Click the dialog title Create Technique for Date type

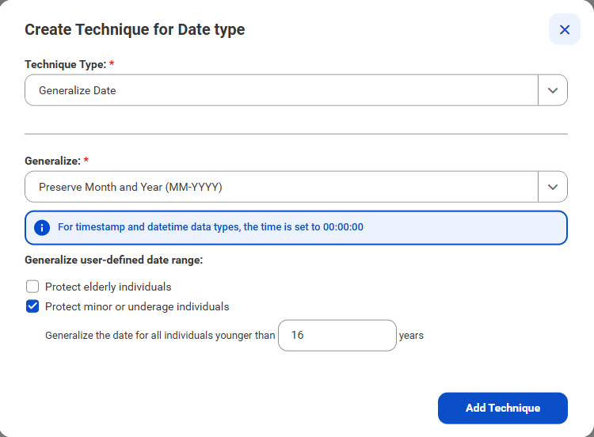[x=135, y=29]
